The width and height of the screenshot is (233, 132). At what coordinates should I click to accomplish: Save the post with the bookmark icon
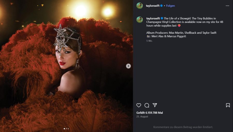(x=228, y=105)
